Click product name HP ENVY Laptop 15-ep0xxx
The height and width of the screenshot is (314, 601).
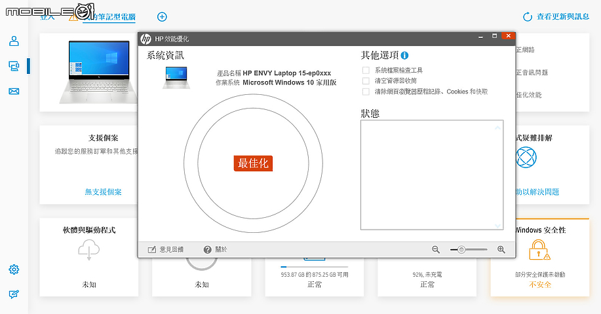pyautogui.click(x=286, y=73)
